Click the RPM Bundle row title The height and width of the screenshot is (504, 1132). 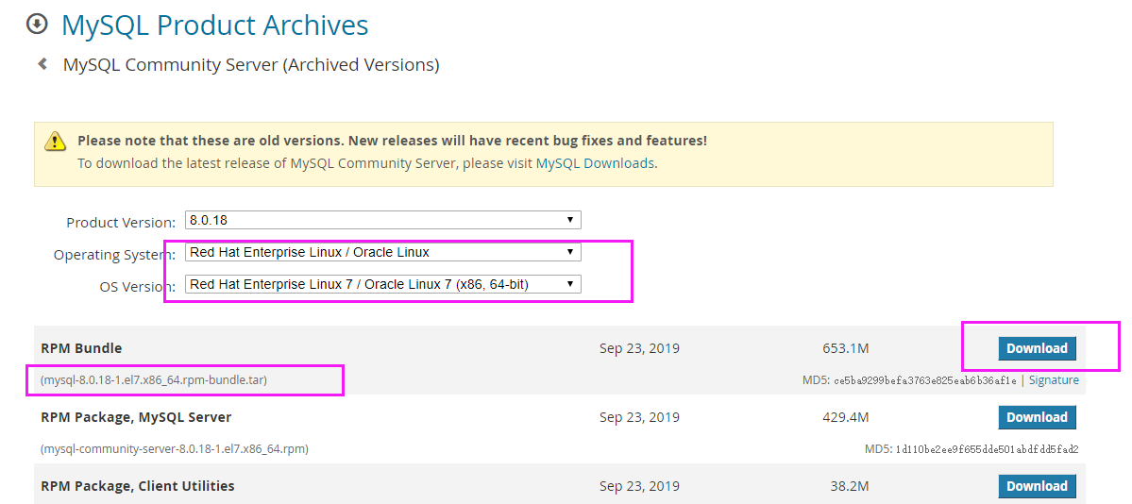pos(81,348)
